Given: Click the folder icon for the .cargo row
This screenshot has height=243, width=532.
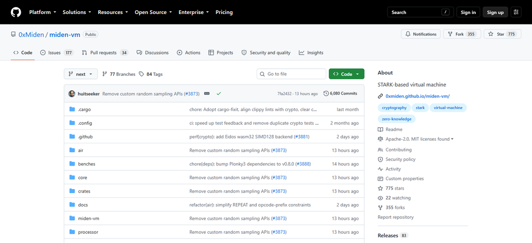Looking at the screenshot, I should point(72,109).
